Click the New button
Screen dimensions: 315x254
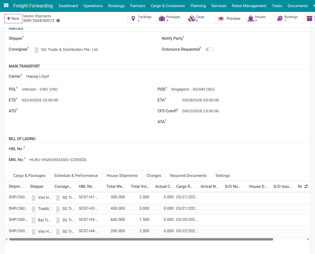pyautogui.click(x=13, y=19)
